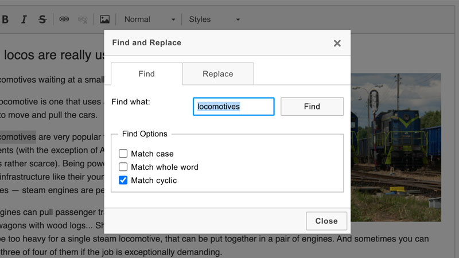Click the Close button in the dialog footer
The image size is (459, 258).
(326, 221)
